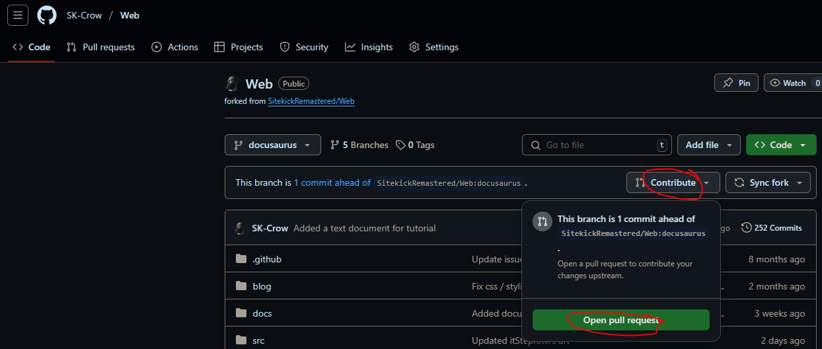The width and height of the screenshot is (822, 349).
Task: View the Insights tab
Action: (369, 47)
